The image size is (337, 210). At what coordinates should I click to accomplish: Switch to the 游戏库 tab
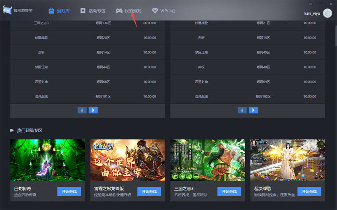59,11
